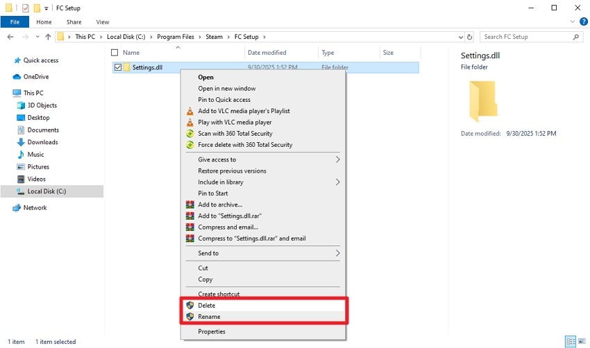This screenshot has height=348, width=590.
Task: Navigate to Steam breadcrumb
Action: click(x=214, y=37)
